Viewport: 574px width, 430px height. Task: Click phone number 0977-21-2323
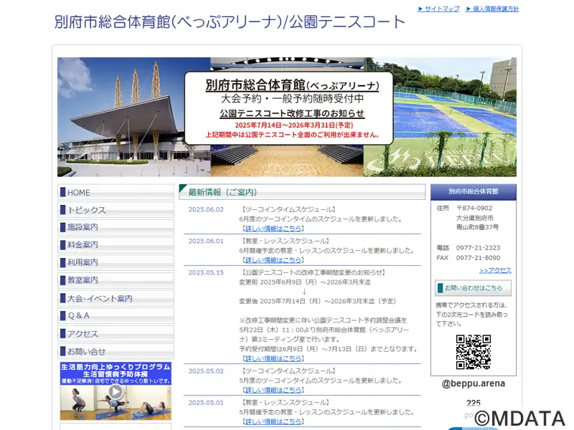point(478,247)
